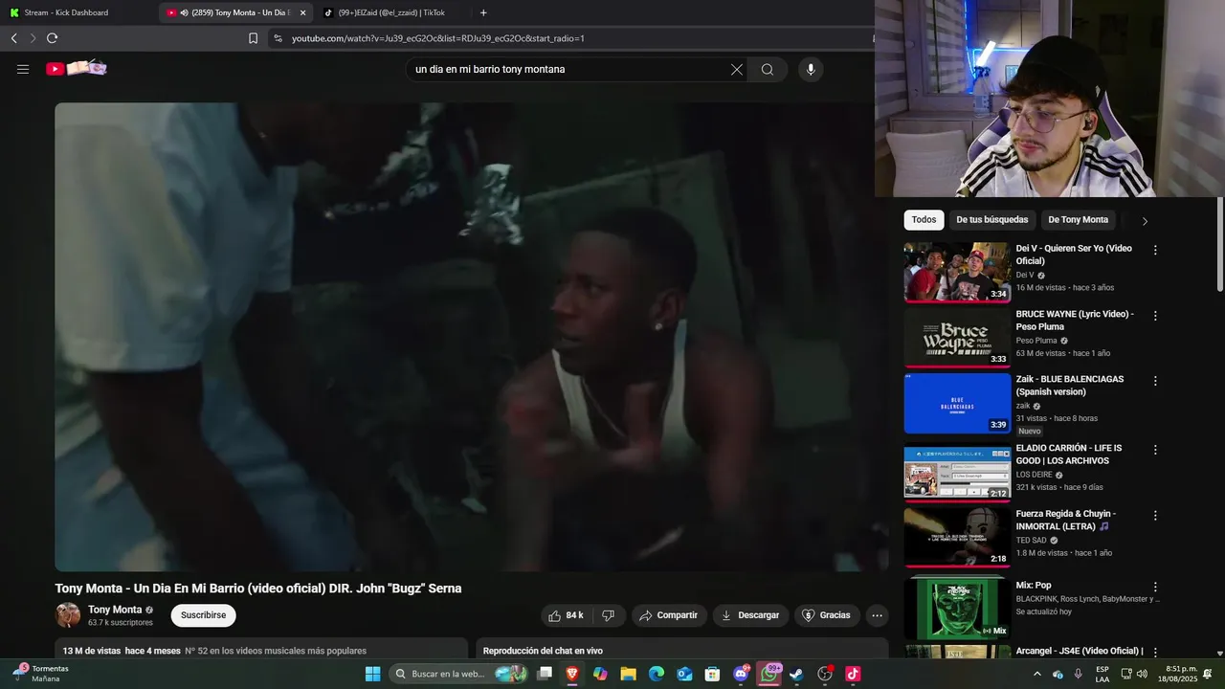Go to YouTube home via logo
The width and height of the screenshot is (1225, 689).
77,68
